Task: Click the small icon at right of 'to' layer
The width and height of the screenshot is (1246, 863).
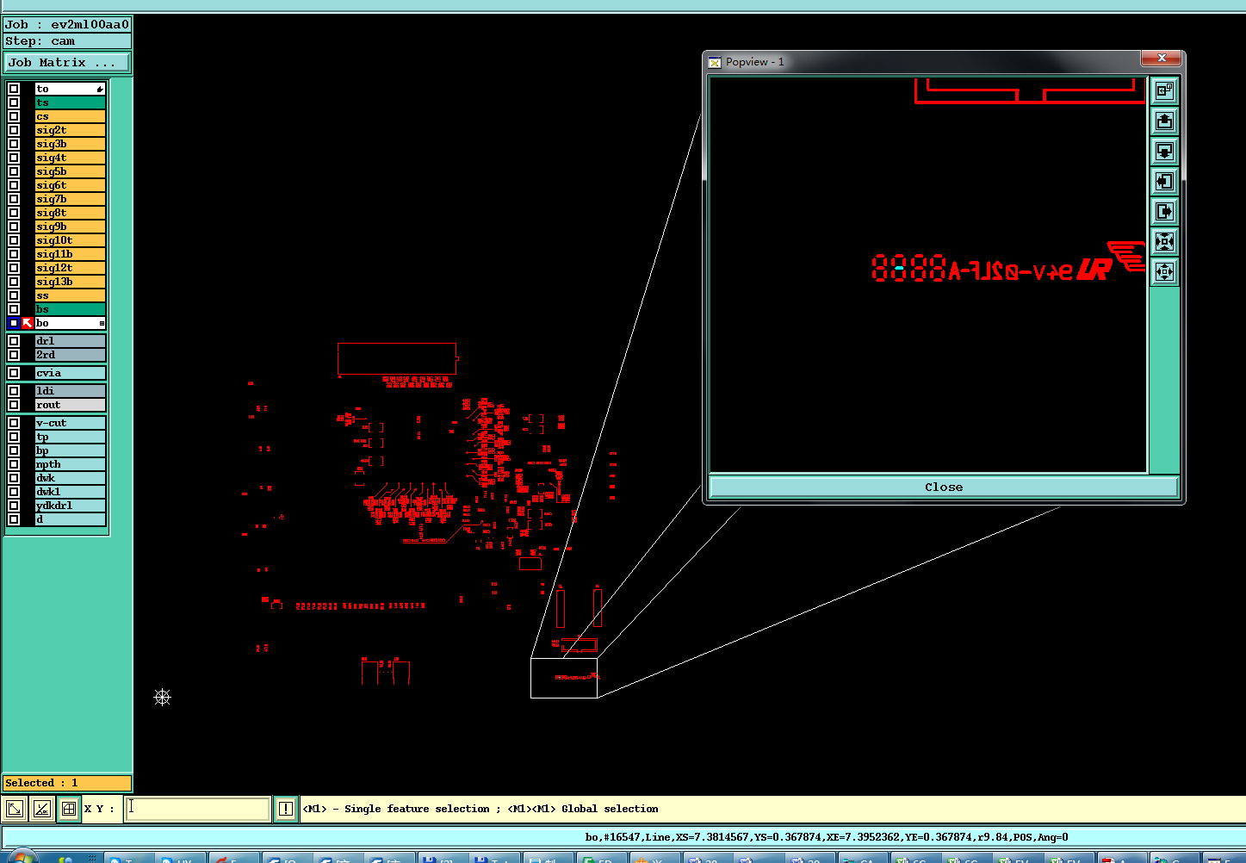Action: (100, 89)
